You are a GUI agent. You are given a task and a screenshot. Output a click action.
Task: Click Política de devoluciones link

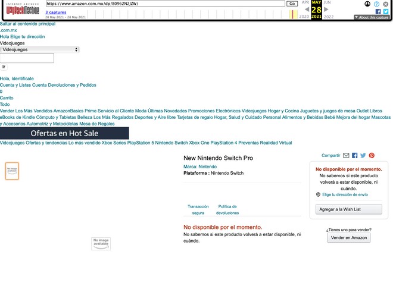pos(227,210)
